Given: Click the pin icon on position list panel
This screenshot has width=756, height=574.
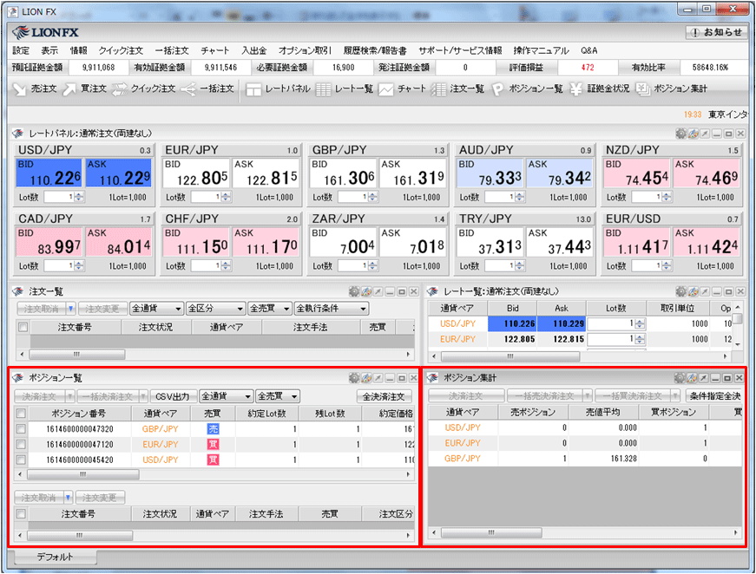Looking at the screenshot, I should [378, 378].
